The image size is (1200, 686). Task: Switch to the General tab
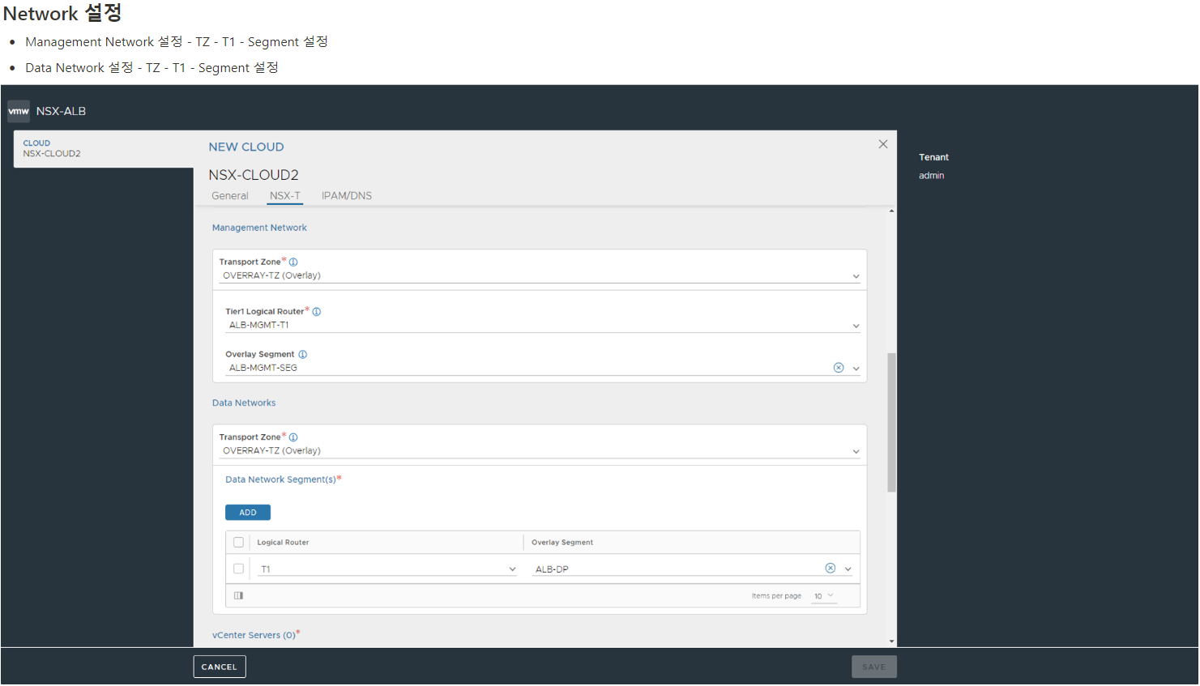pos(230,196)
